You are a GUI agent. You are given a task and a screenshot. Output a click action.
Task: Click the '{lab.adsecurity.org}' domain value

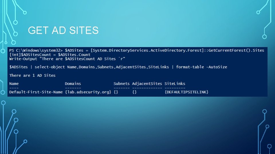88,92
